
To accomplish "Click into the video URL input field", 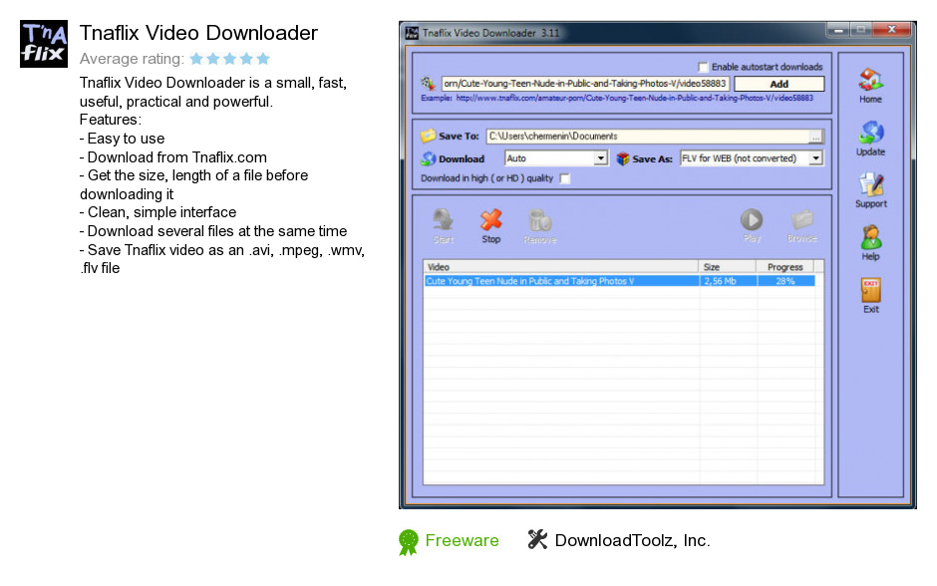I will pyautogui.click(x=584, y=84).
